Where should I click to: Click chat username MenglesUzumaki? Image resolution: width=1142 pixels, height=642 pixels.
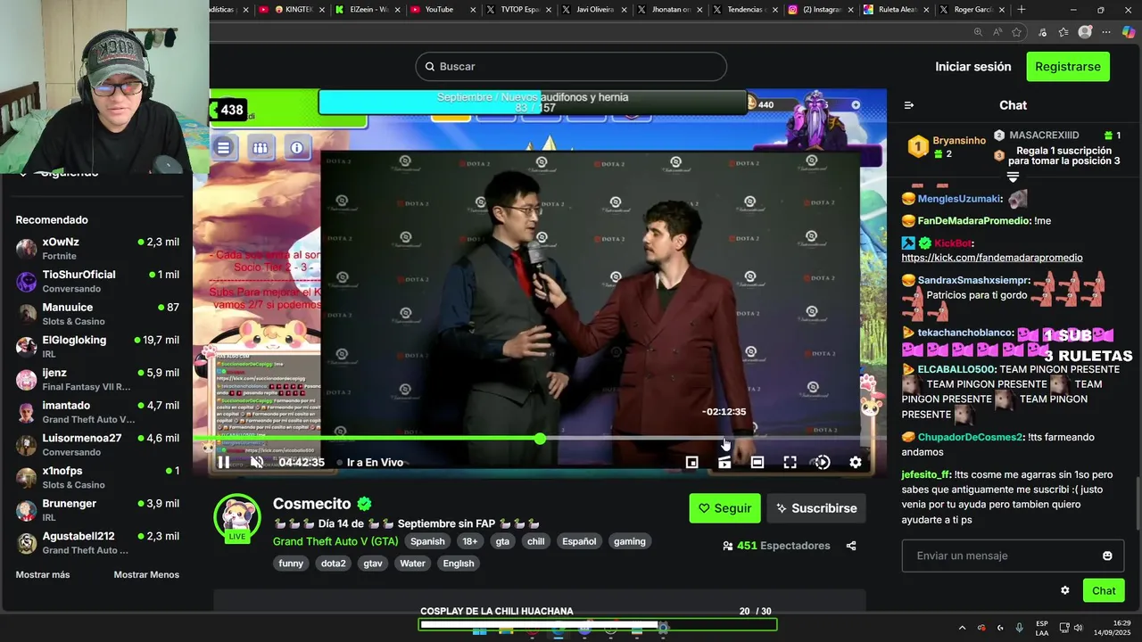[960, 199]
